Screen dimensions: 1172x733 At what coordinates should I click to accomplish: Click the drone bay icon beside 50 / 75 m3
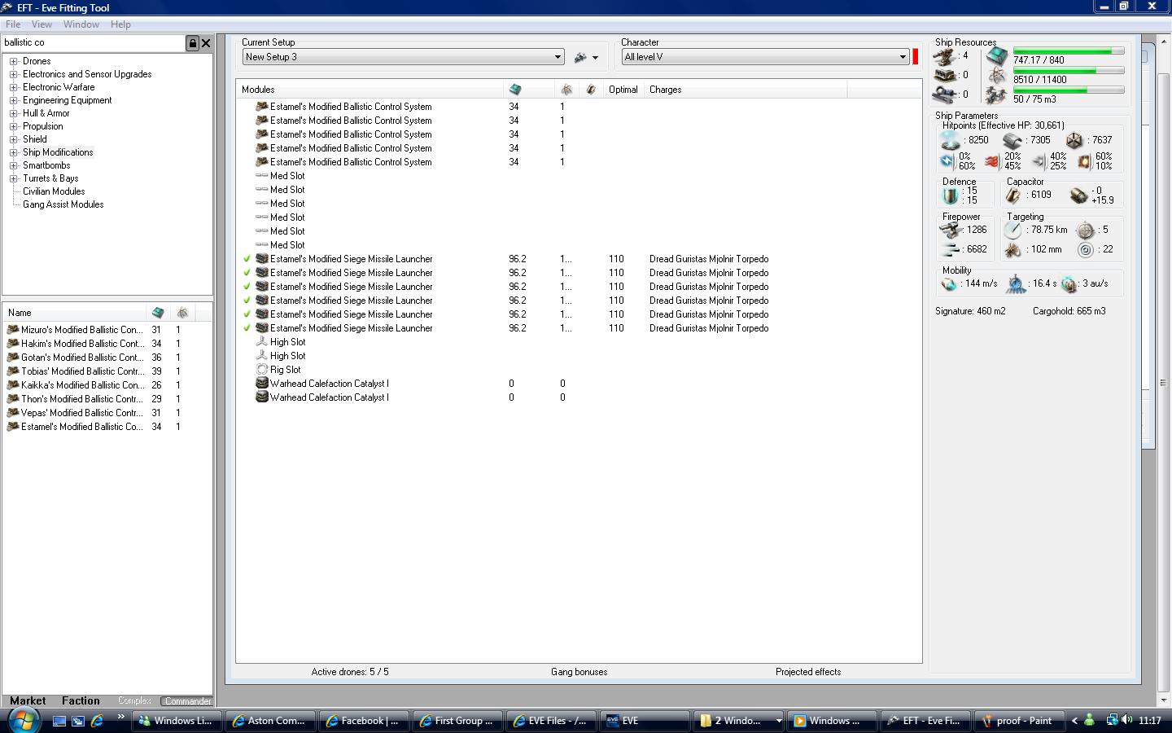pos(997,96)
